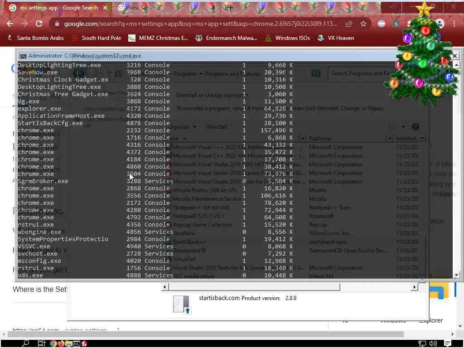This screenshot has width=464, height=348.
Task: Close the New Tab tab
Action: pos(213,8)
